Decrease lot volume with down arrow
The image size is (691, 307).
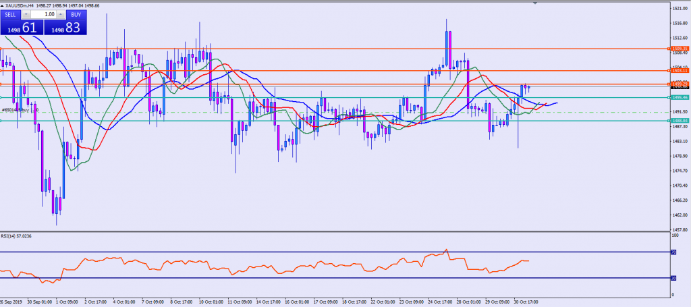[x=26, y=13]
